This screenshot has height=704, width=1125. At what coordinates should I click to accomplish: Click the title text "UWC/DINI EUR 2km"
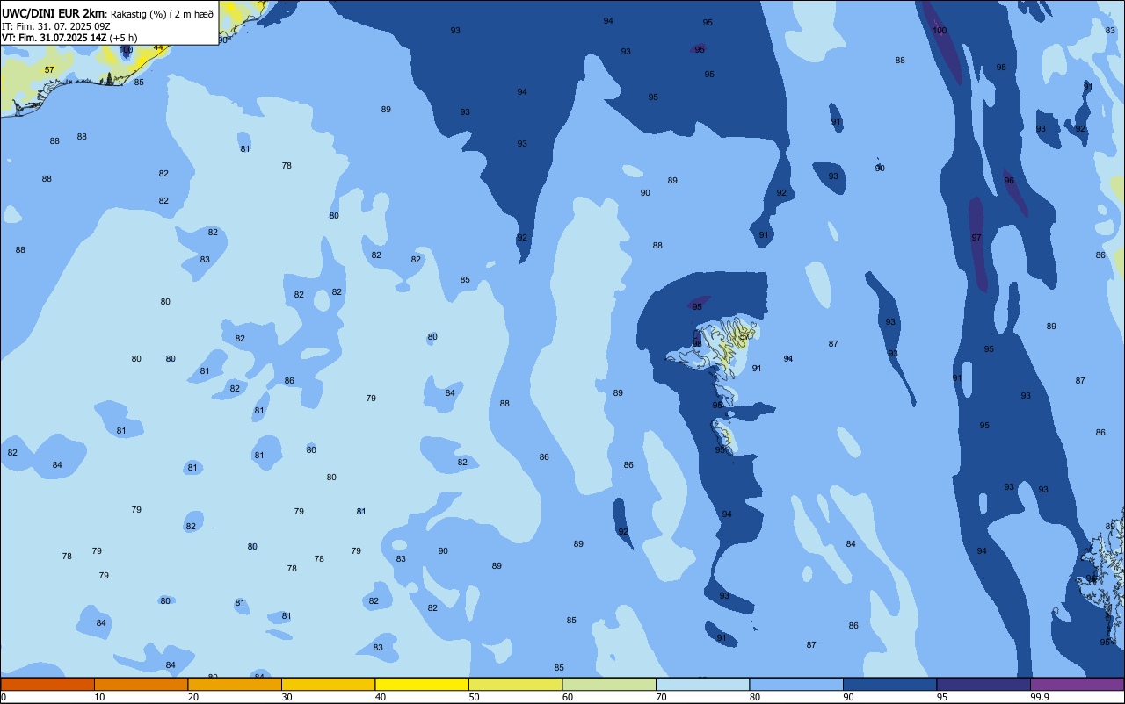pos(53,13)
